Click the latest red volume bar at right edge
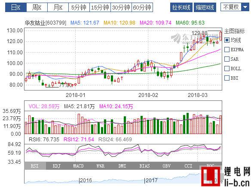This screenshot has width=251, height=187. coord(221,125)
